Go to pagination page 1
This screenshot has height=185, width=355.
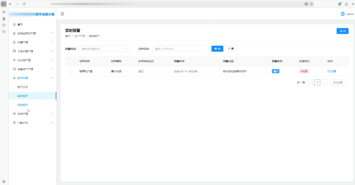click(x=317, y=82)
